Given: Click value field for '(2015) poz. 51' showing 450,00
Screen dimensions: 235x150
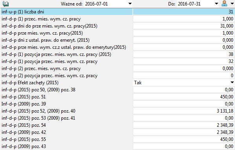Looking at the screenshot, I should coord(184,97).
